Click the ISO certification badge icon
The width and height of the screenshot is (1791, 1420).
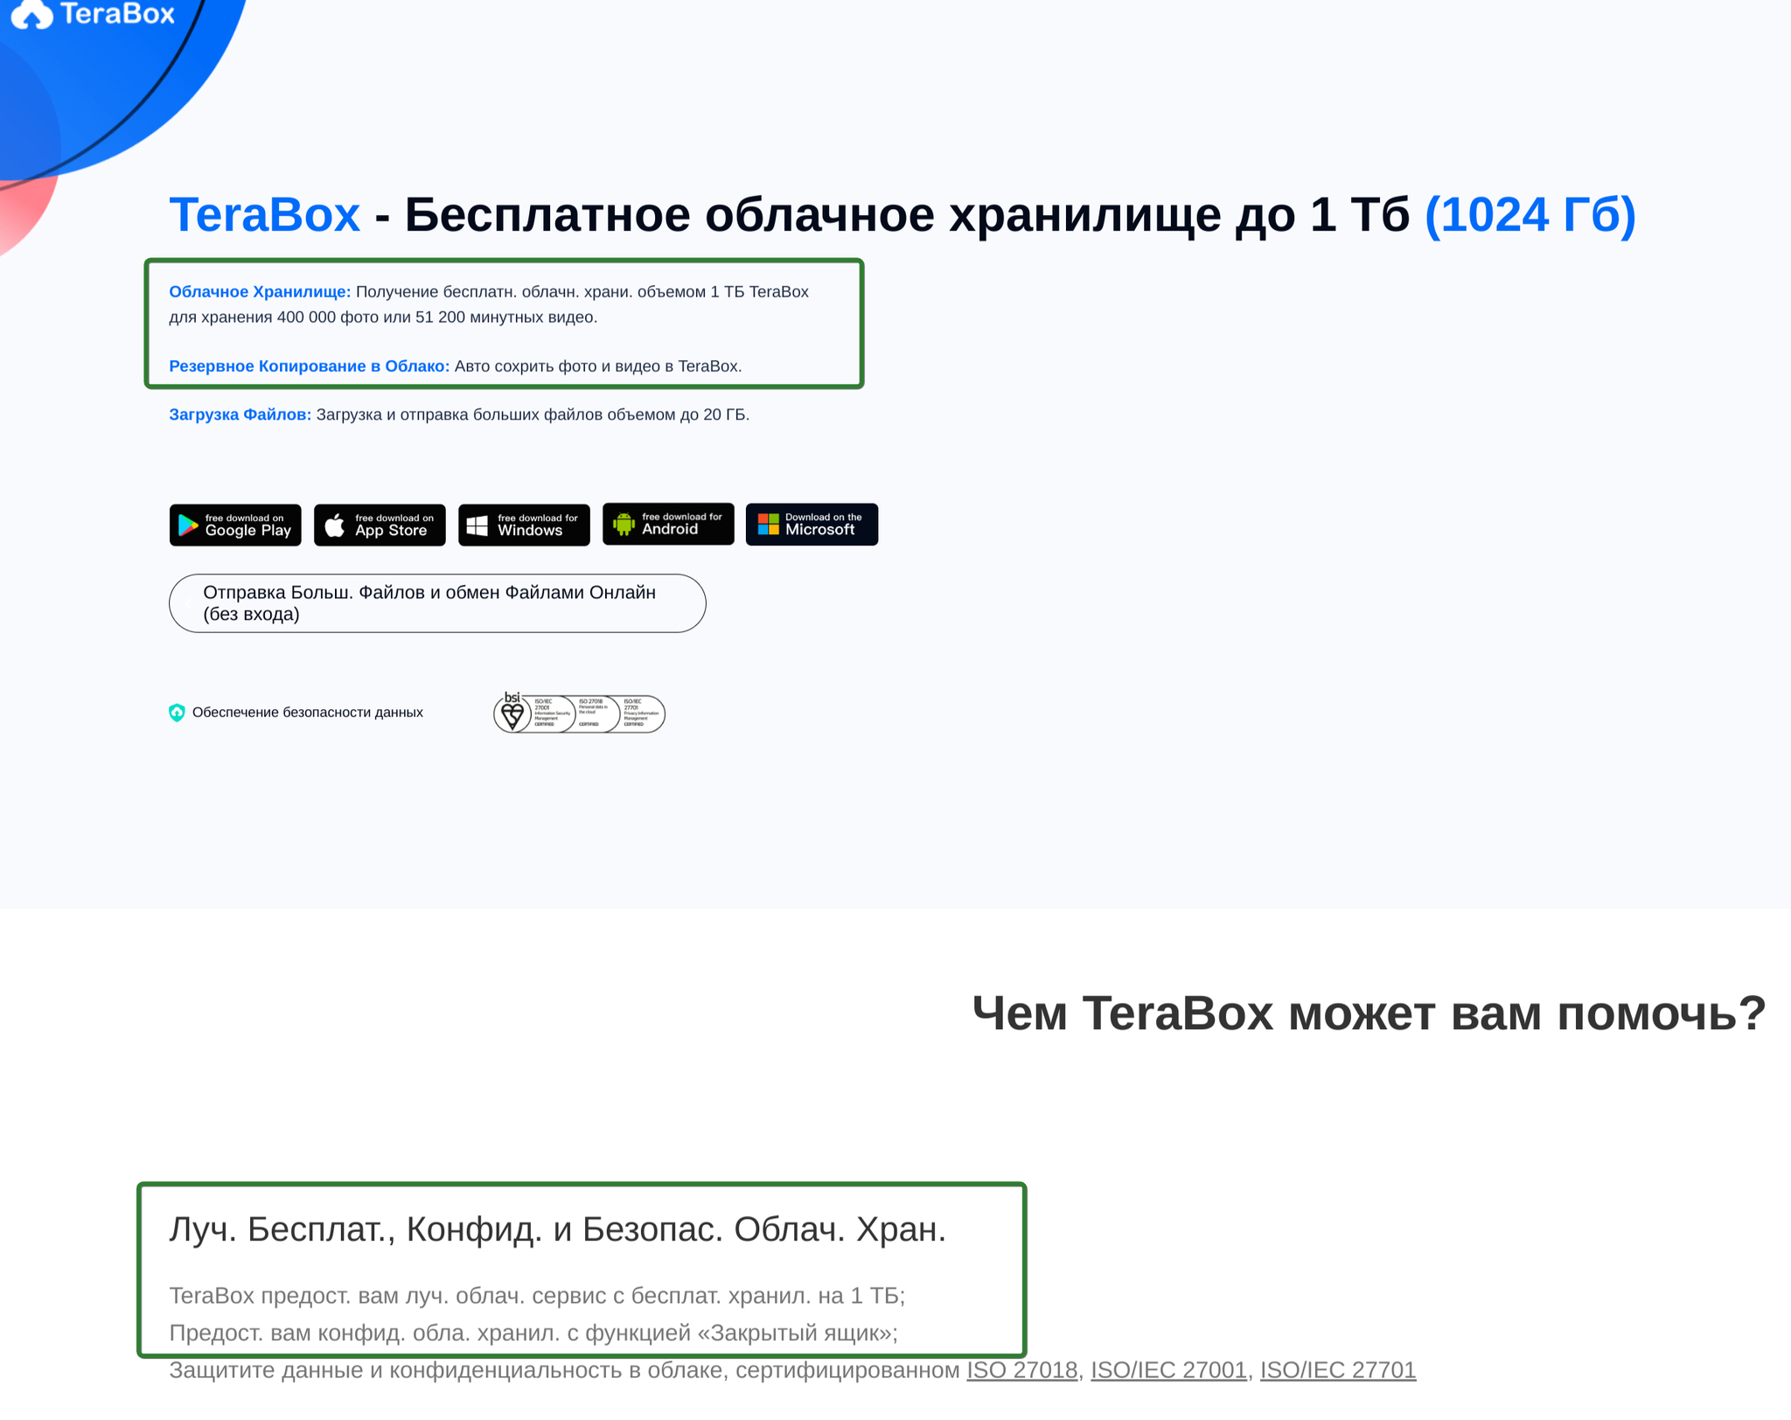(580, 712)
